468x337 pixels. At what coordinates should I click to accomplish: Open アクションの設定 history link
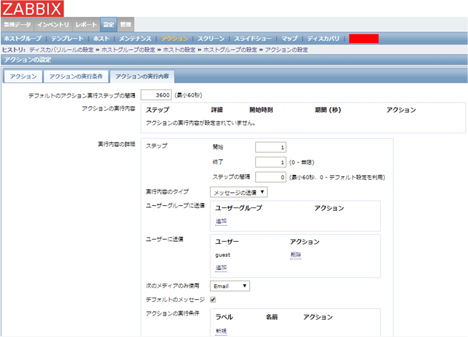coord(286,50)
